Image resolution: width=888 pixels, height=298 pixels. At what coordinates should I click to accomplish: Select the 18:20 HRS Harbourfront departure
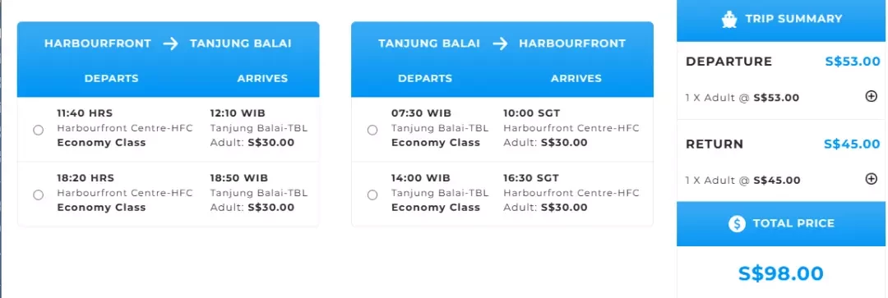click(39, 195)
